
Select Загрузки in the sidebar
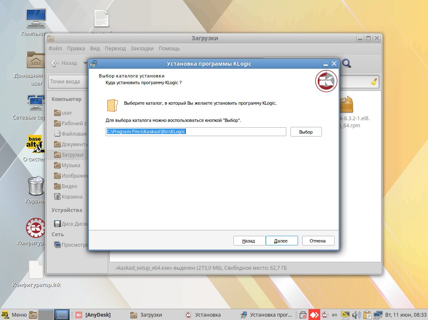point(72,155)
